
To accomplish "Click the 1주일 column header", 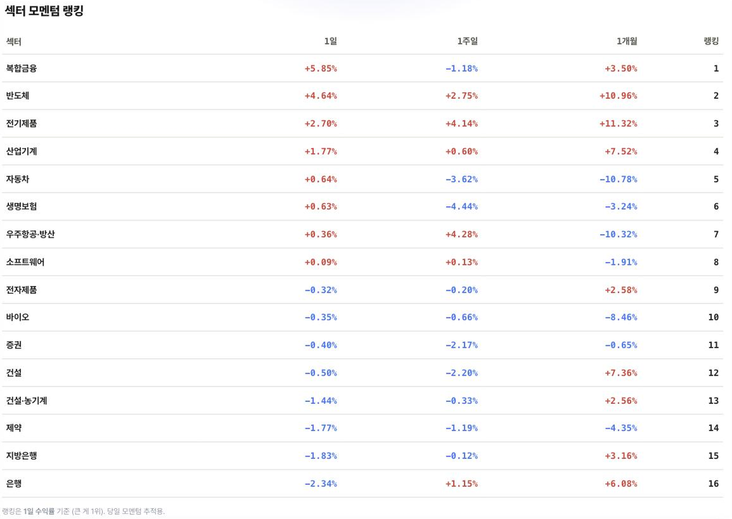I will (x=467, y=41).
